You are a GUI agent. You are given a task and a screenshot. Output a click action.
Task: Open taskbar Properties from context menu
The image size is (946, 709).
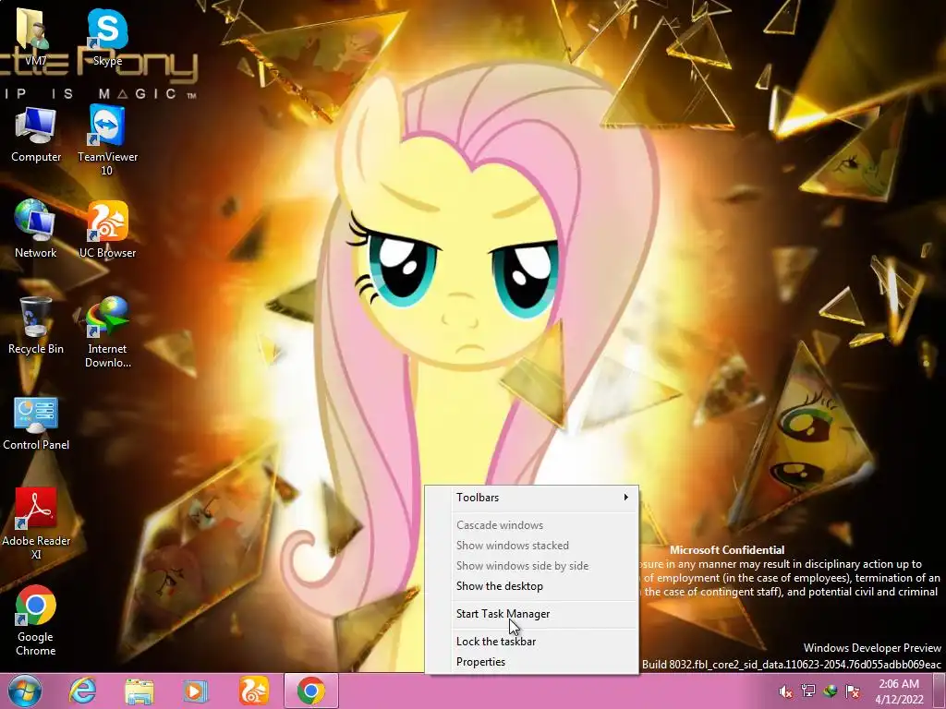[x=531, y=662]
